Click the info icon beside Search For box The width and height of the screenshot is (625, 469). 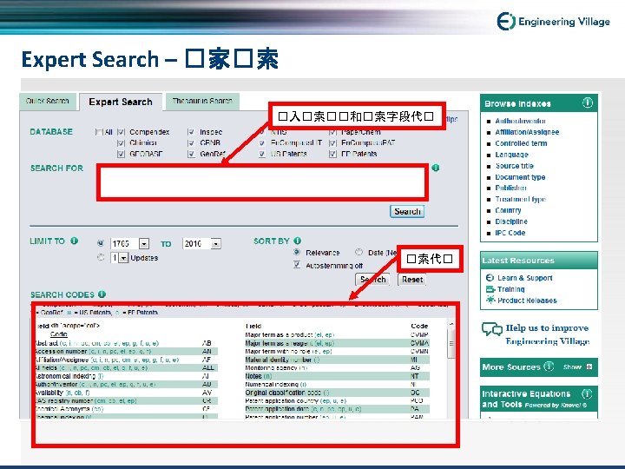436,168
